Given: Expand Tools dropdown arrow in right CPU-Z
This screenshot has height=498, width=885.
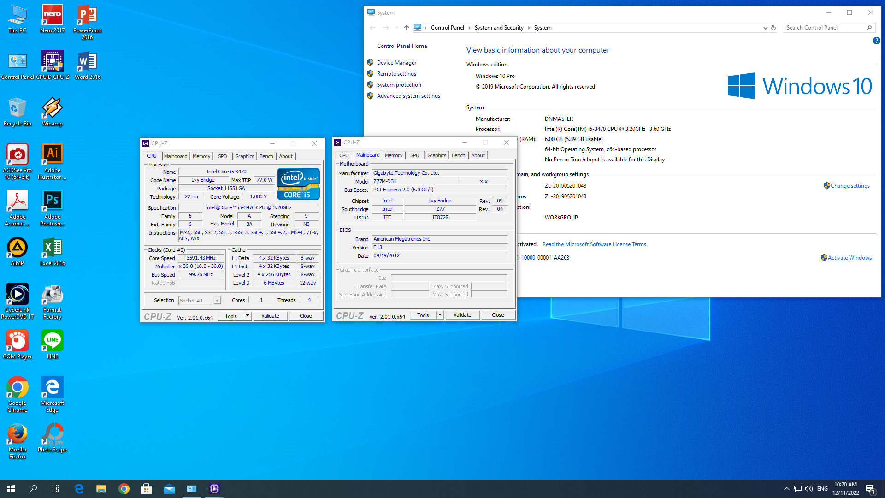Looking at the screenshot, I should click(x=440, y=315).
